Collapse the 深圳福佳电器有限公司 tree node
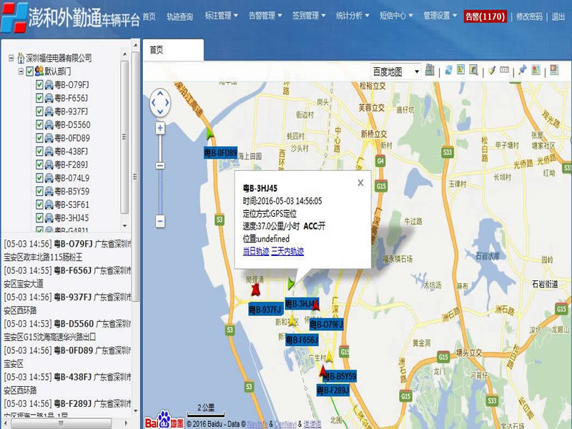This screenshot has height=429, width=572. point(11,58)
